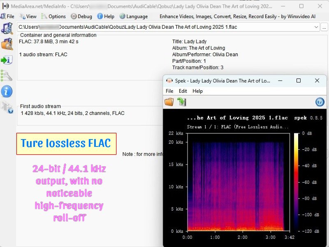Open the preferences wrench sidebar icon

click(6, 75)
